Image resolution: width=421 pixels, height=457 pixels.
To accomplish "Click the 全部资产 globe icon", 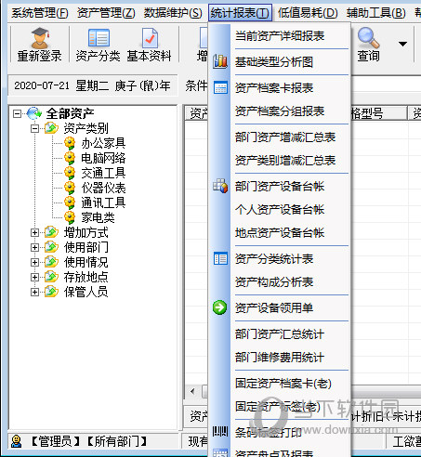I will (34, 113).
